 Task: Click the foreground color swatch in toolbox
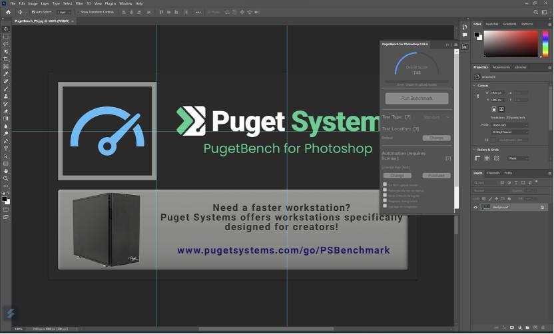(x=4, y=199)
